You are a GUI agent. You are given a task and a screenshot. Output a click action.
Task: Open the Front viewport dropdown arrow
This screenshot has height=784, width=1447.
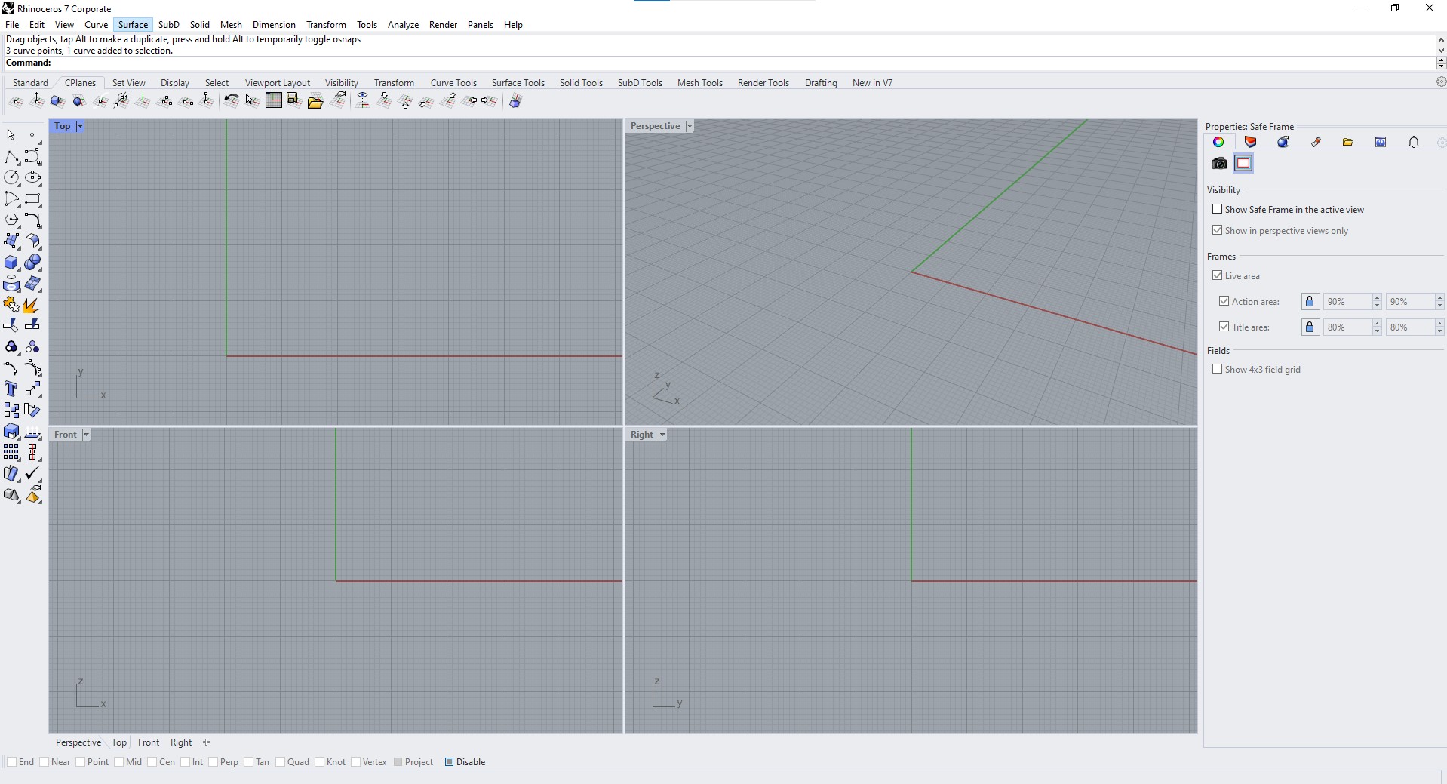click(x=85, y=435)
